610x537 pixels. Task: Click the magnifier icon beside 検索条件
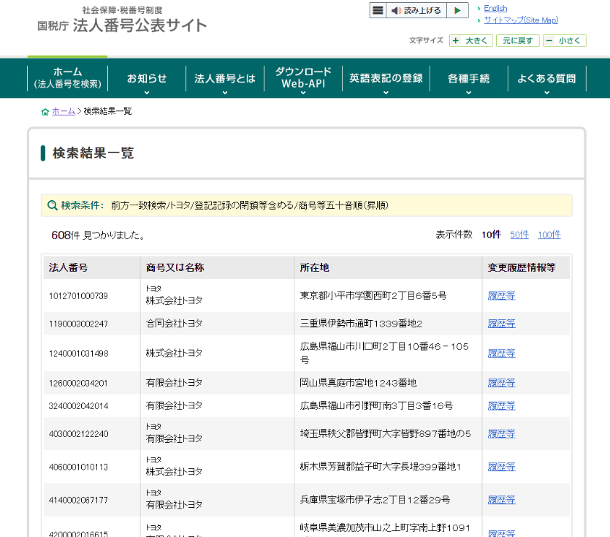coord(52,205)
